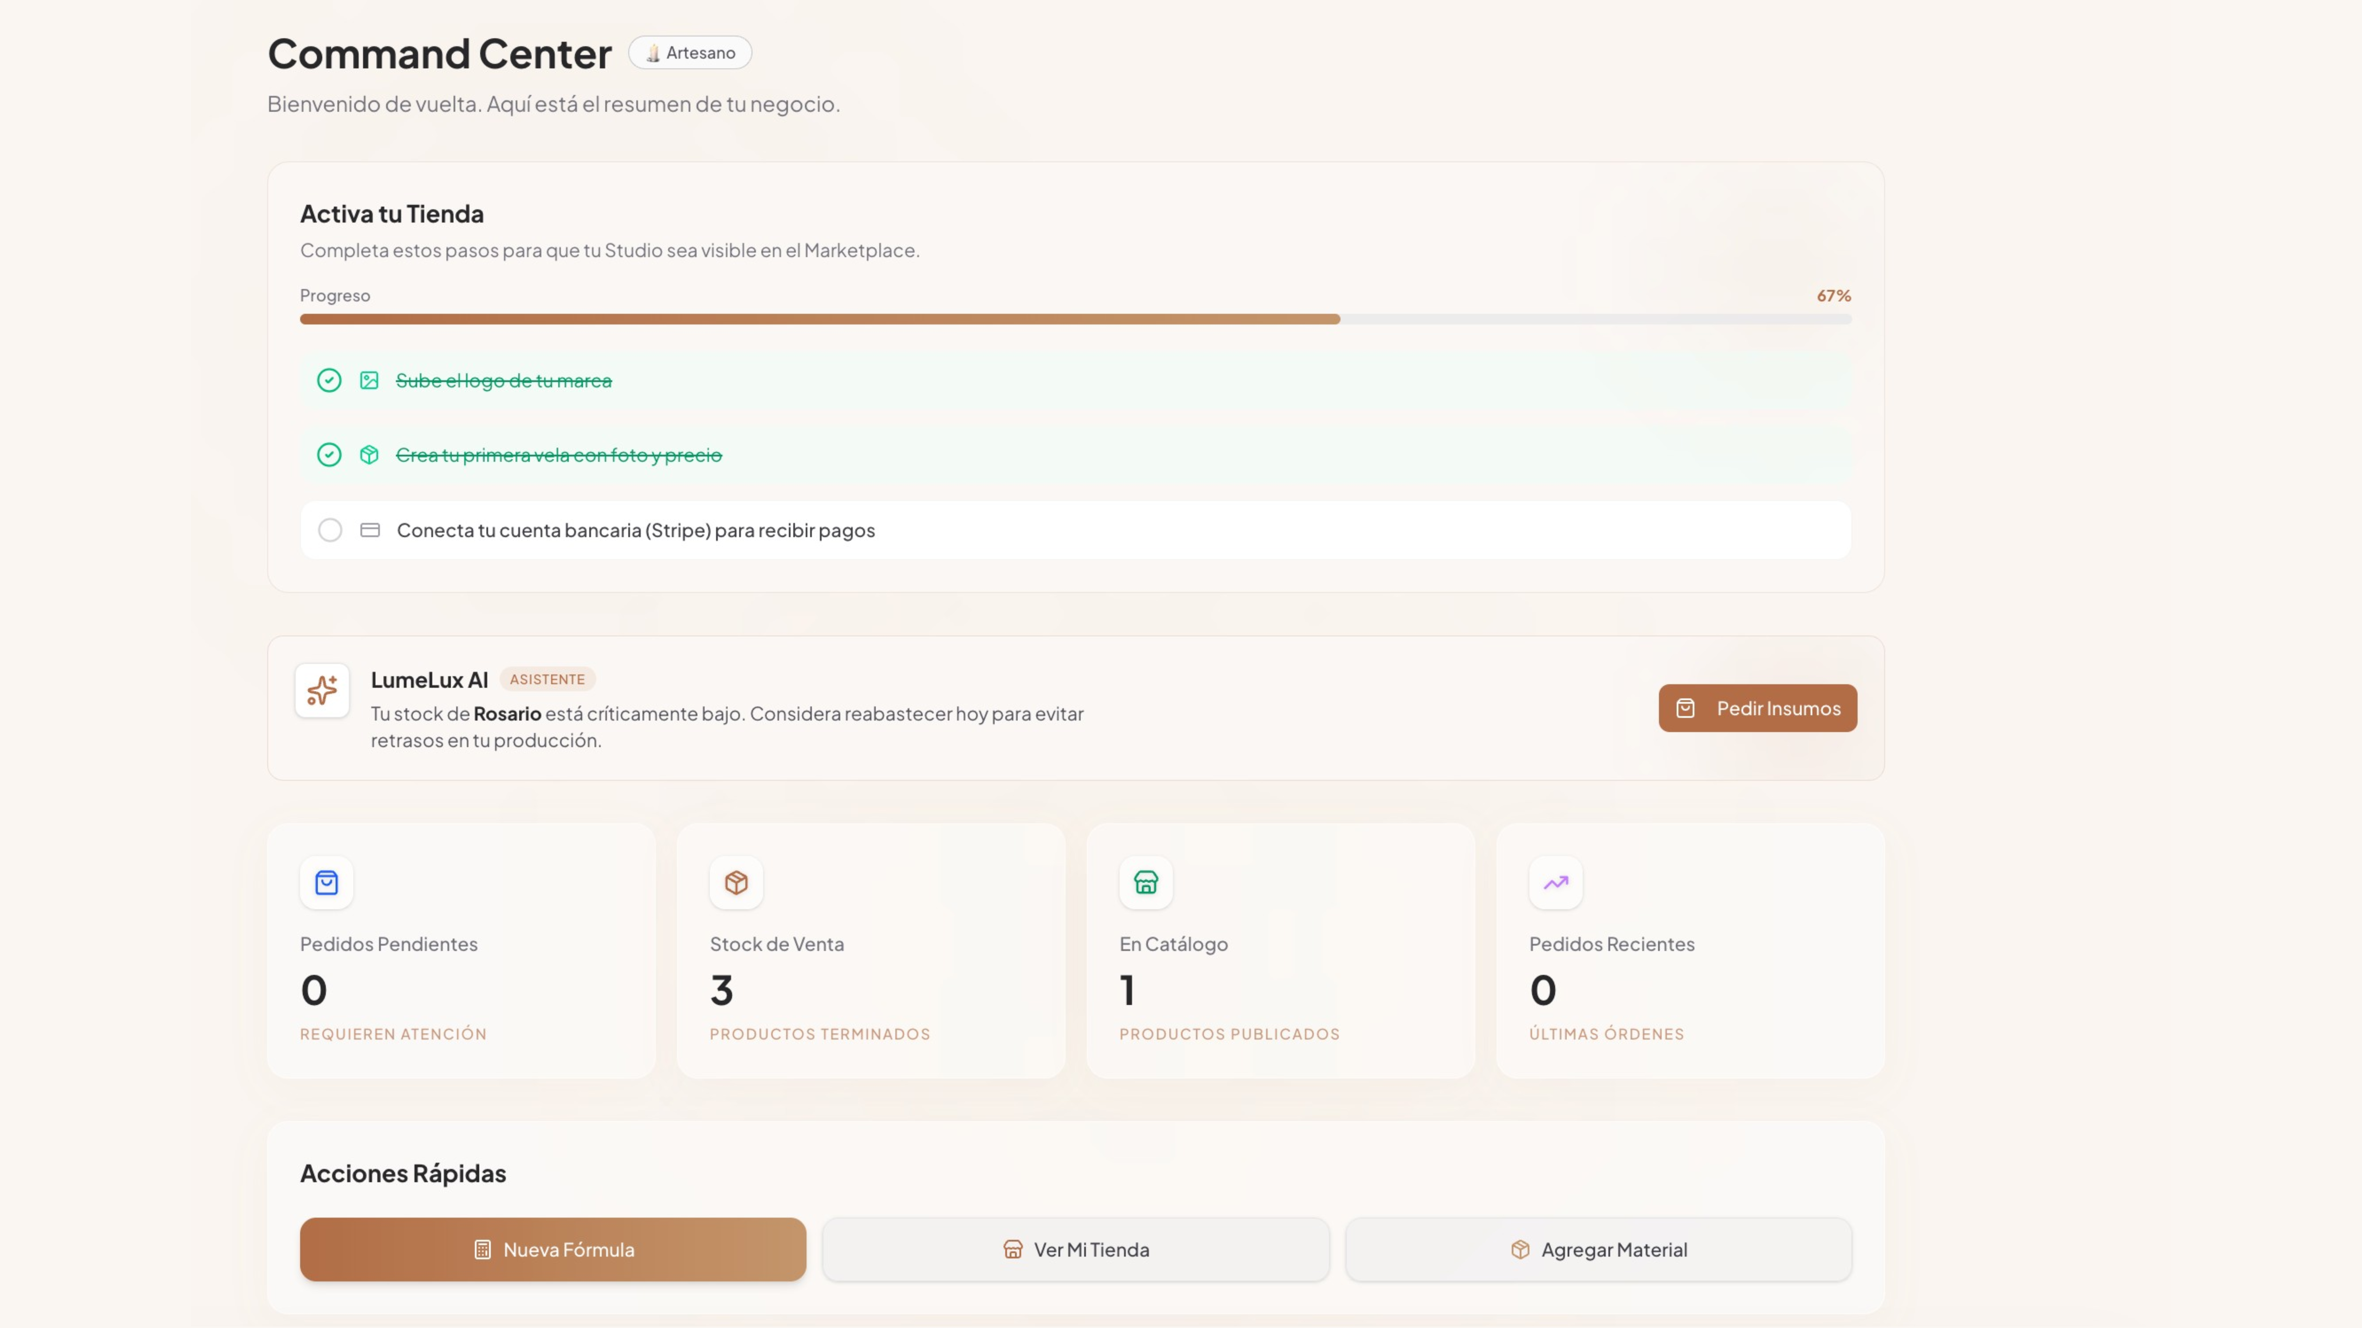Click the candle icon in the Artesano badge
Screen dimensions: 2362x1328
[653, 53]
